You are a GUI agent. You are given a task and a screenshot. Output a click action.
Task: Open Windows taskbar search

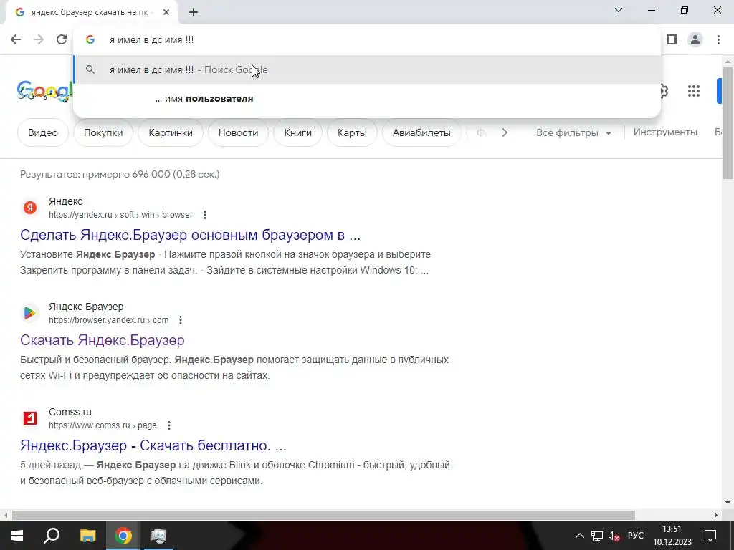tap(52, 536)
